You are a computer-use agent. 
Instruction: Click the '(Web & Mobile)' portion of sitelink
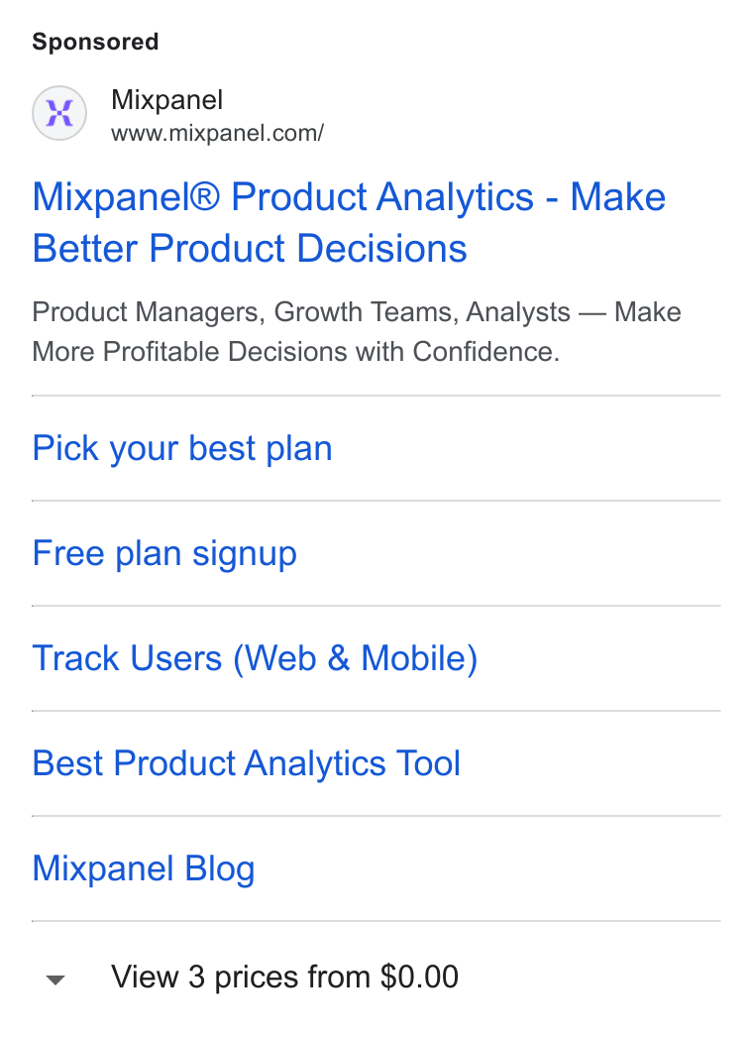(x=355, y=658)
